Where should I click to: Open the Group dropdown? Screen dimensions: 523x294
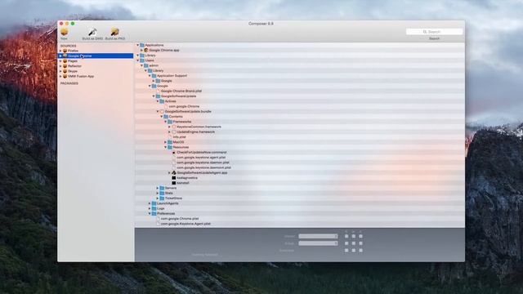(x=318, y=243)
